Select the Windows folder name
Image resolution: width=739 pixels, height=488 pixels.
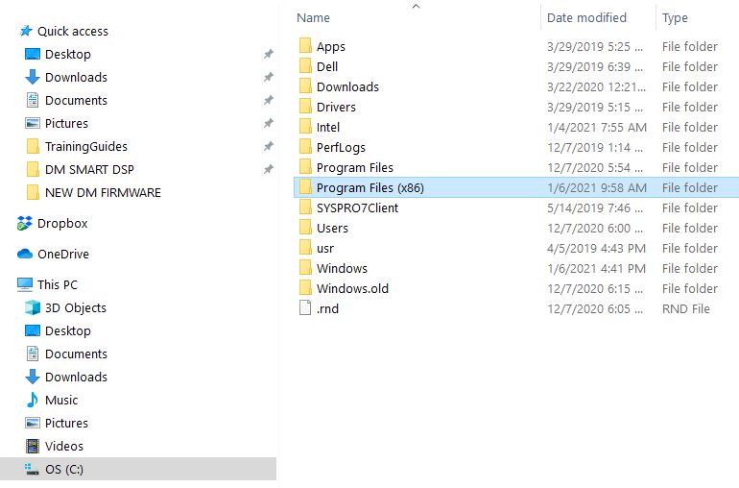(x=342, y=268)
